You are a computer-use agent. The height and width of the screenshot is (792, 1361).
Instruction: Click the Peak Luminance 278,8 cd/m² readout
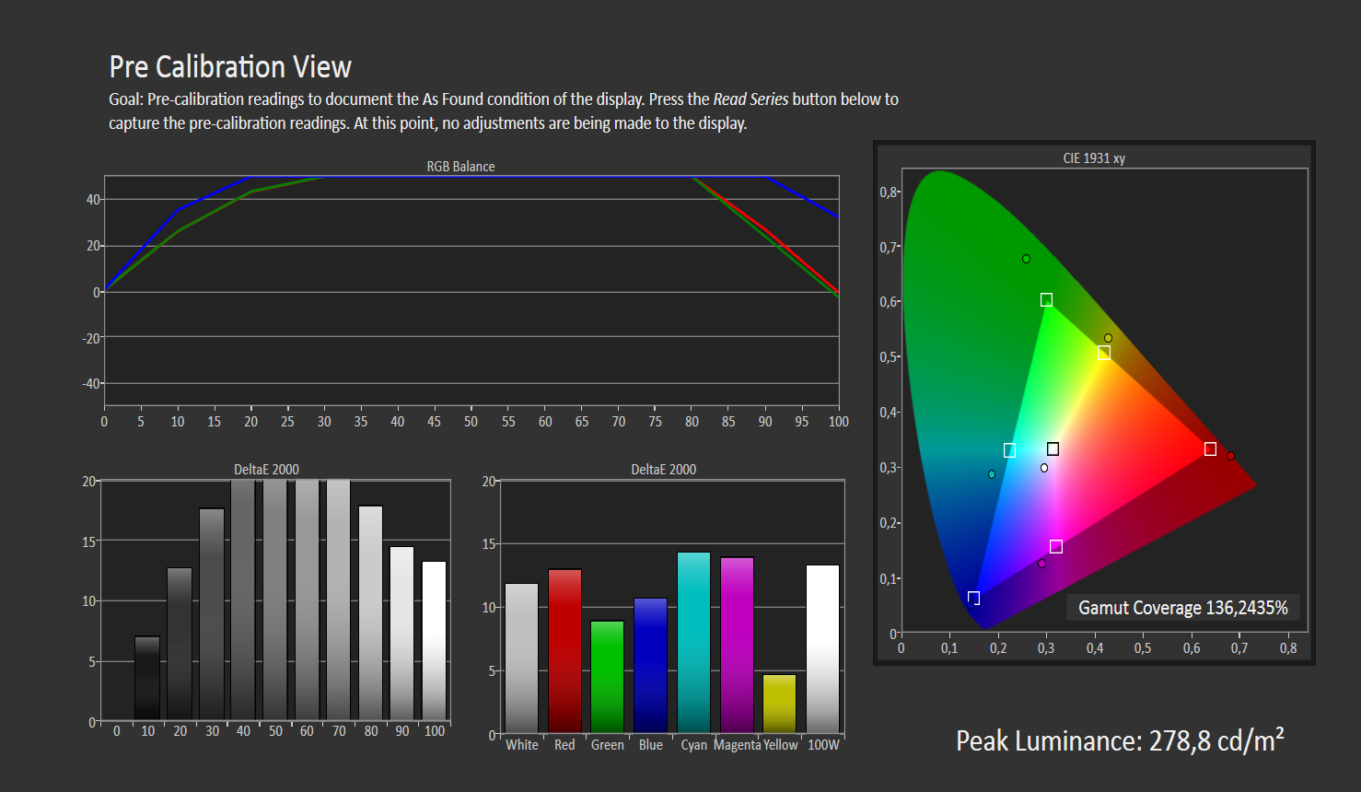tap(1120, 741)
